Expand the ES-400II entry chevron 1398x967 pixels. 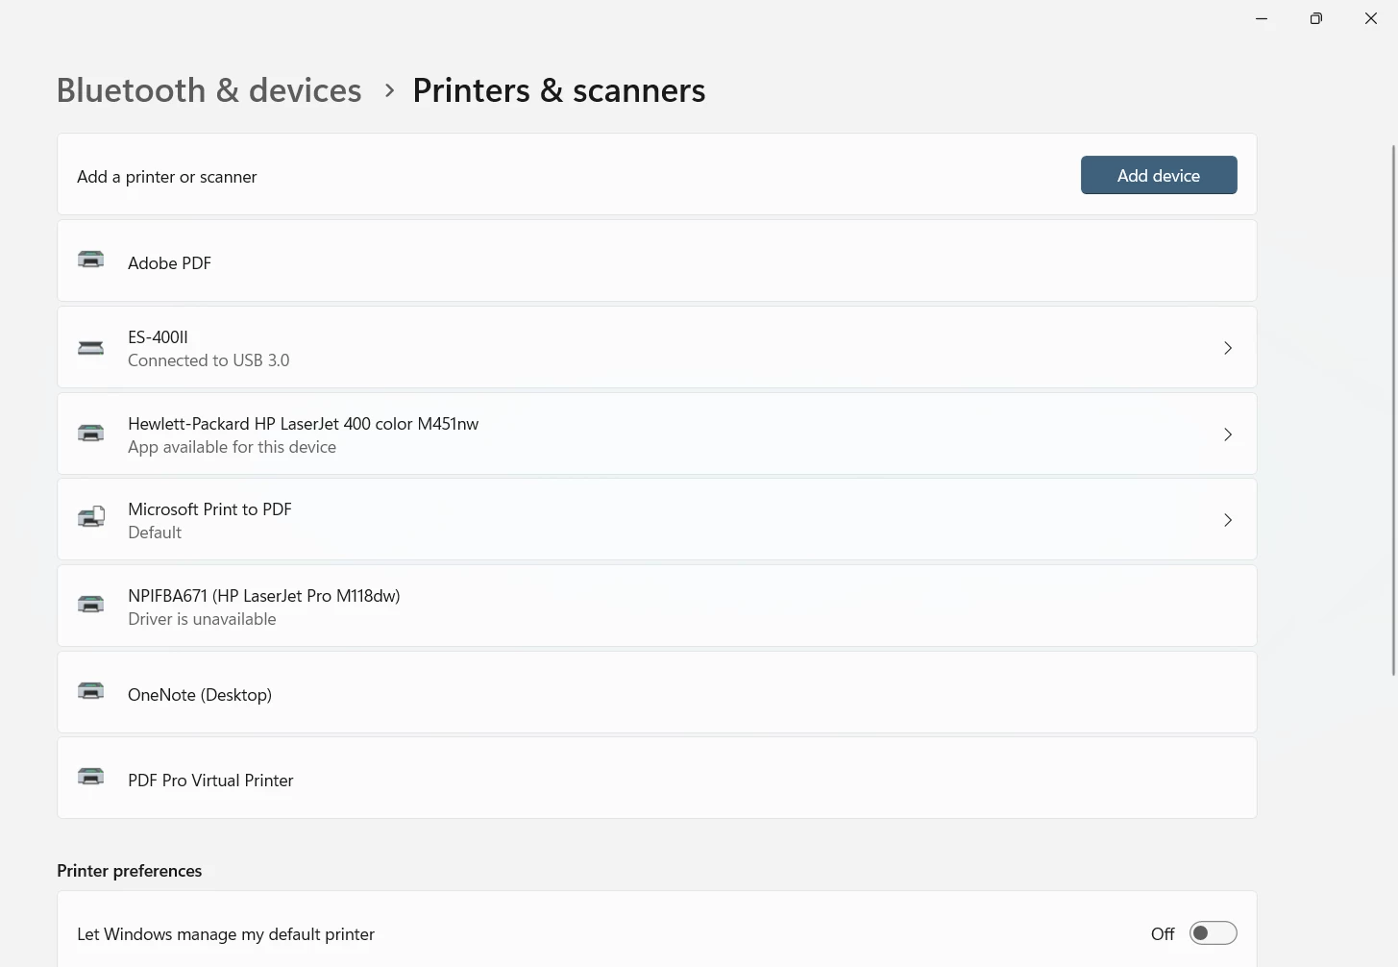click(x=1228, y=348)
